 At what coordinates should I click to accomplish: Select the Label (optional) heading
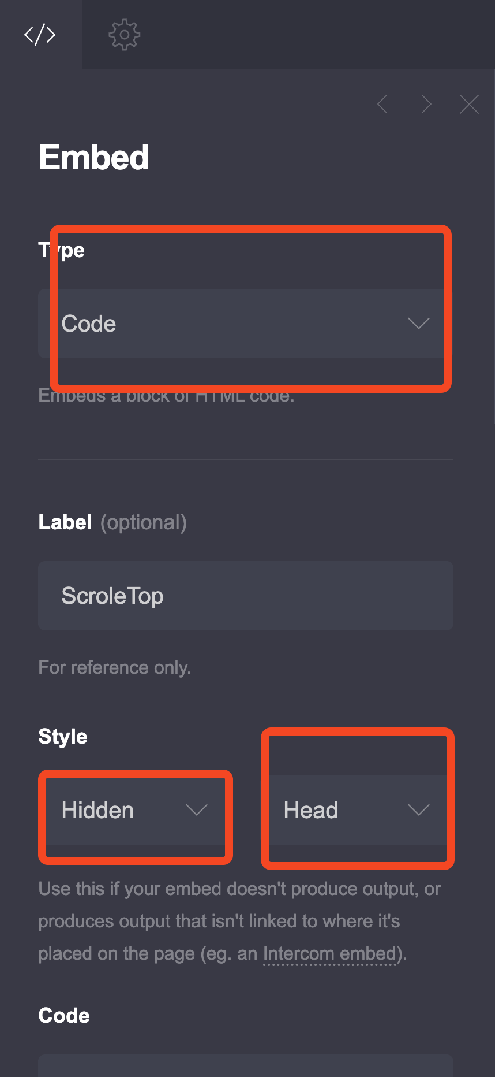[112, 522]
